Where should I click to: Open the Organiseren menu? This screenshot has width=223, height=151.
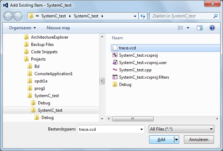coord(22,28)
